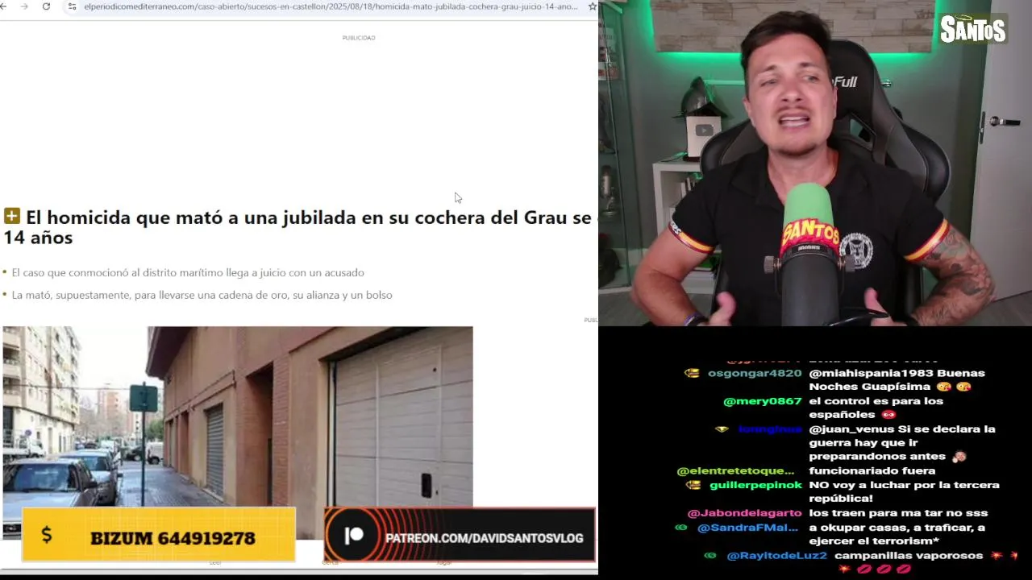
Task: Click the chat message '@miahispania1983 Buenas Noches Guapísima'
Action: tap(897, 380)
